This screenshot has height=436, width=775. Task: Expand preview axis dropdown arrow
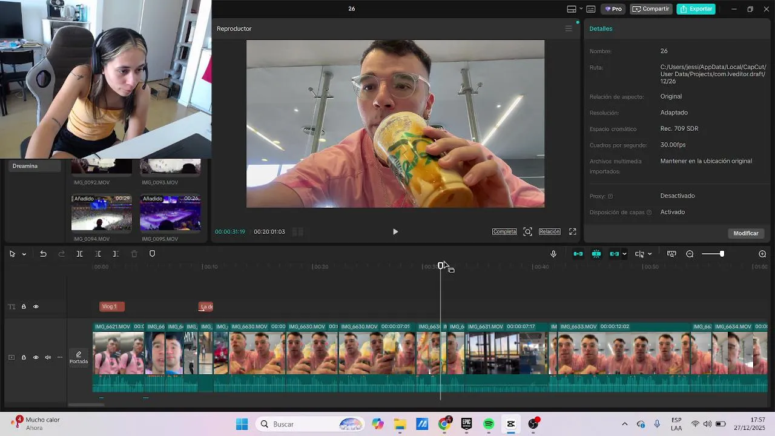point(650,254)
